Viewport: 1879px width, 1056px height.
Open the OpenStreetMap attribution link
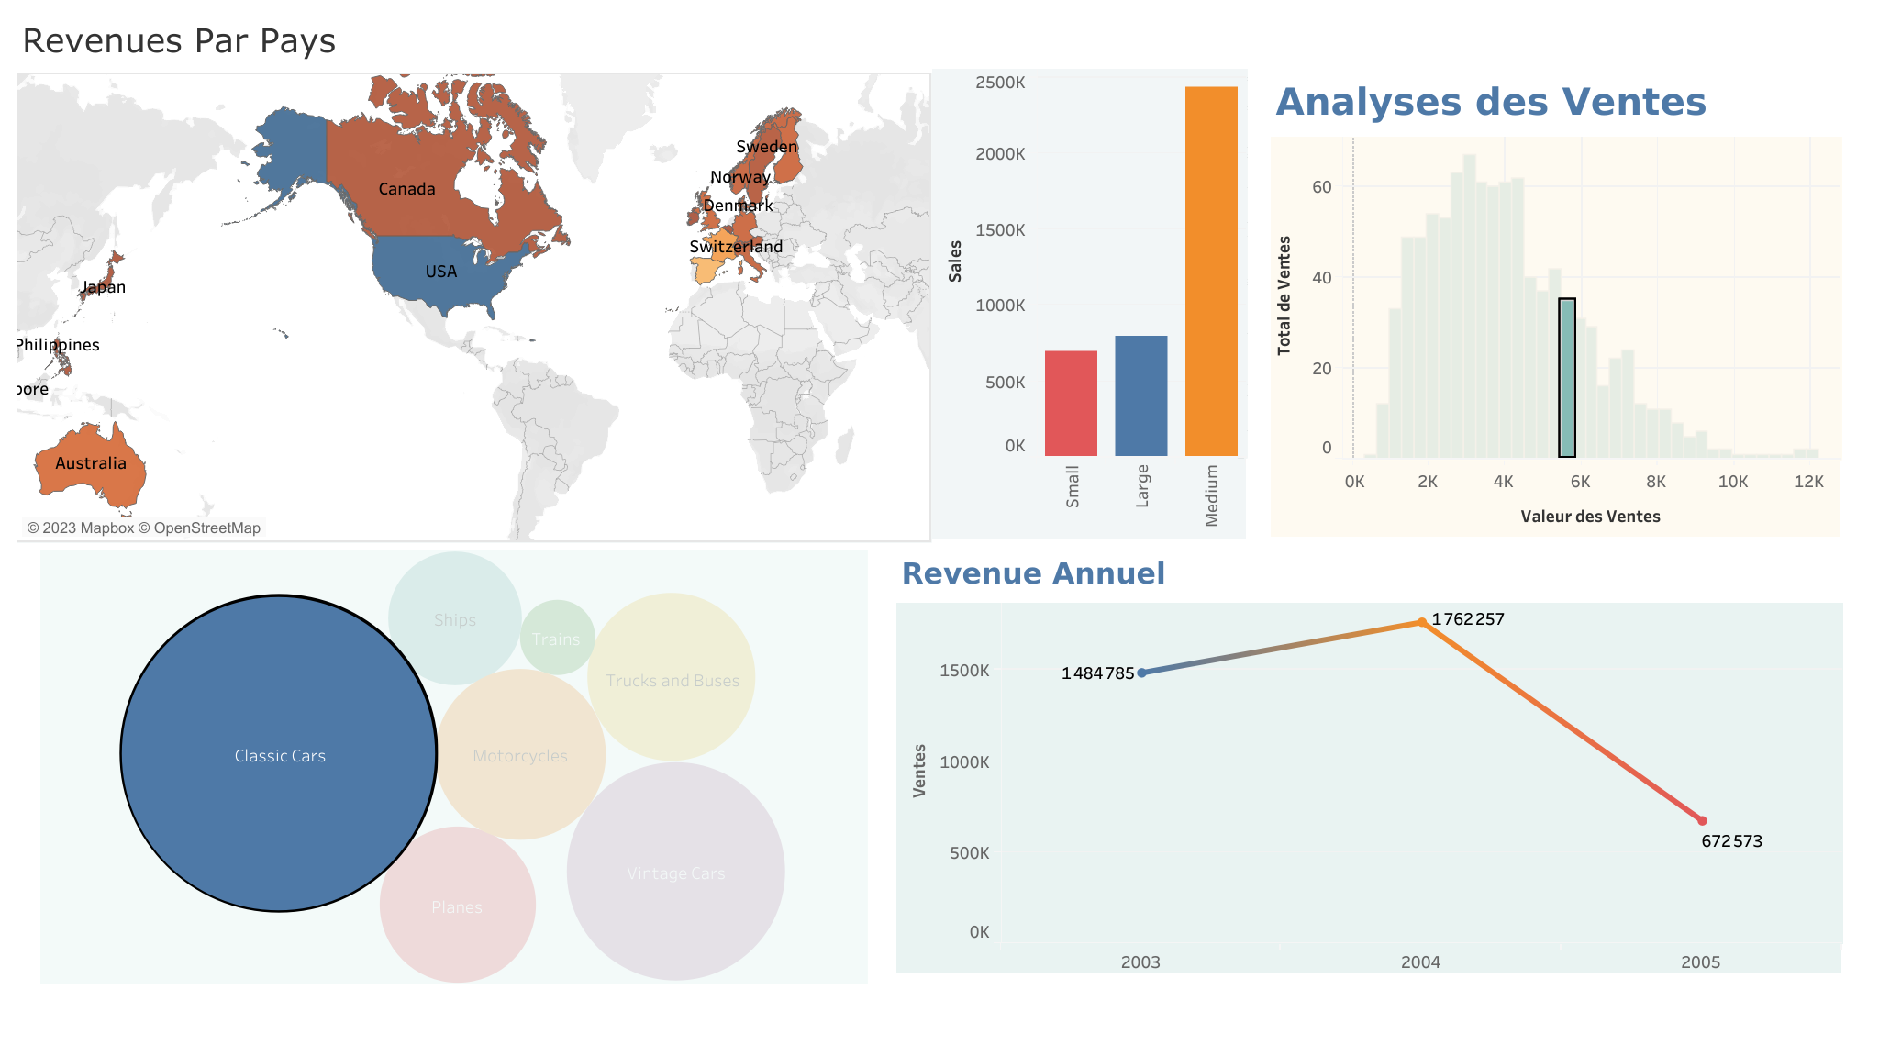(x=201, y=528)
